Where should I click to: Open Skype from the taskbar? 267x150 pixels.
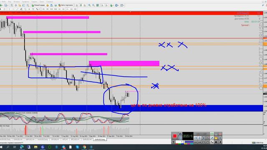click(77, 147)
